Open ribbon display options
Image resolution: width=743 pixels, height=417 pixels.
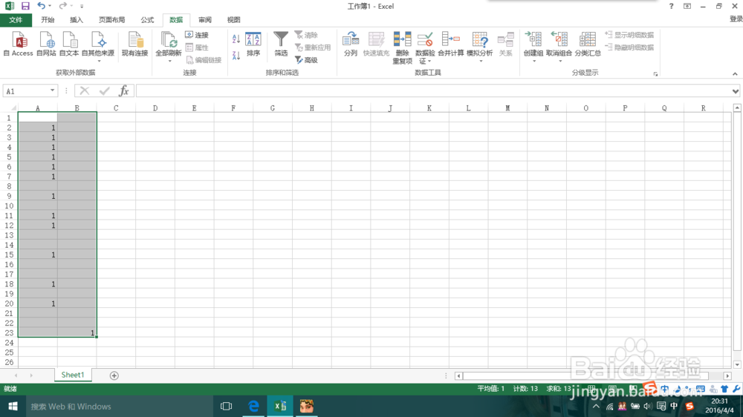tap(687, 6)
